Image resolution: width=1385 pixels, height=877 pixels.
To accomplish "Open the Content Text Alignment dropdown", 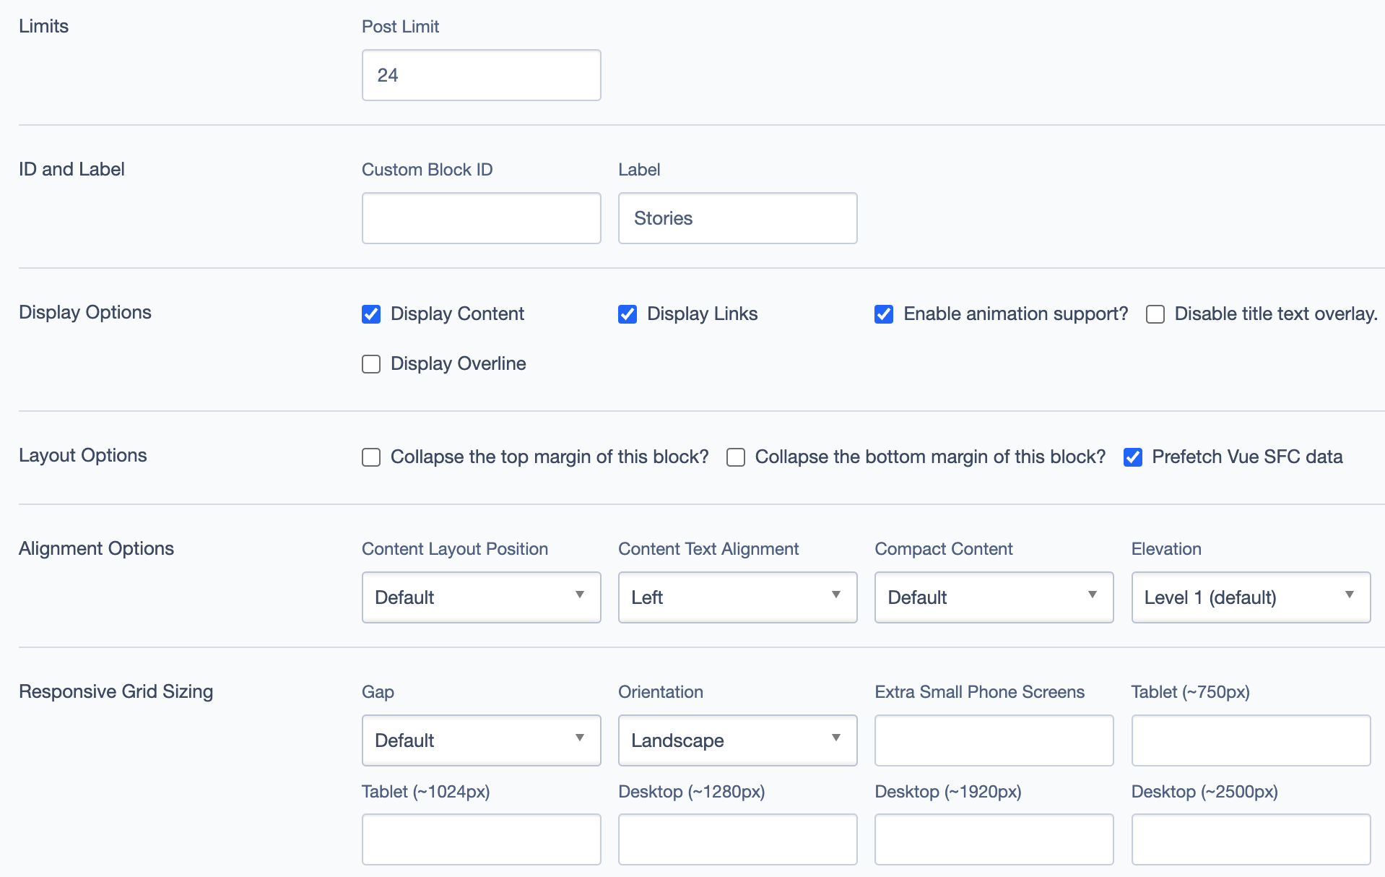I will pos(737,597).
